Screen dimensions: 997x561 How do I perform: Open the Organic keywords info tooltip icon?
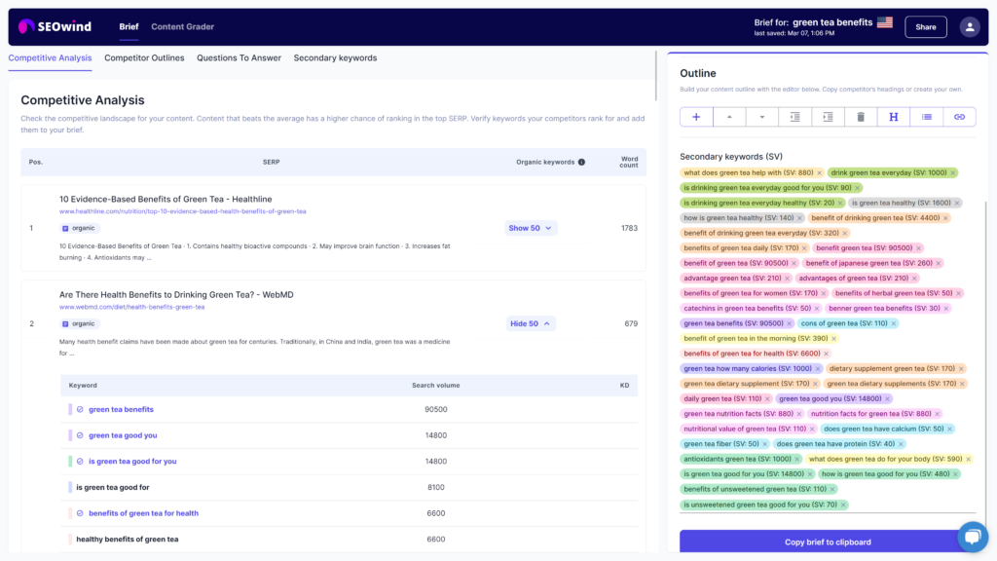[x=581, y=163]
